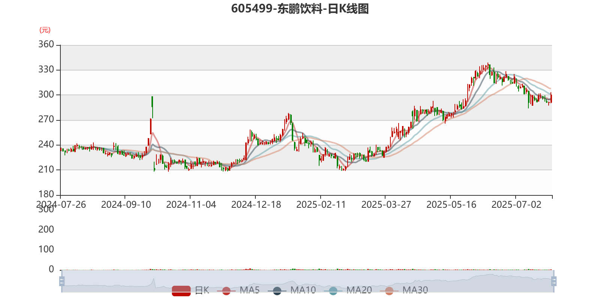Viewport: 600px width, 300px height.
Task: Click the 270 price axis label
Action: pyautogui.click(x=46, y=119)
